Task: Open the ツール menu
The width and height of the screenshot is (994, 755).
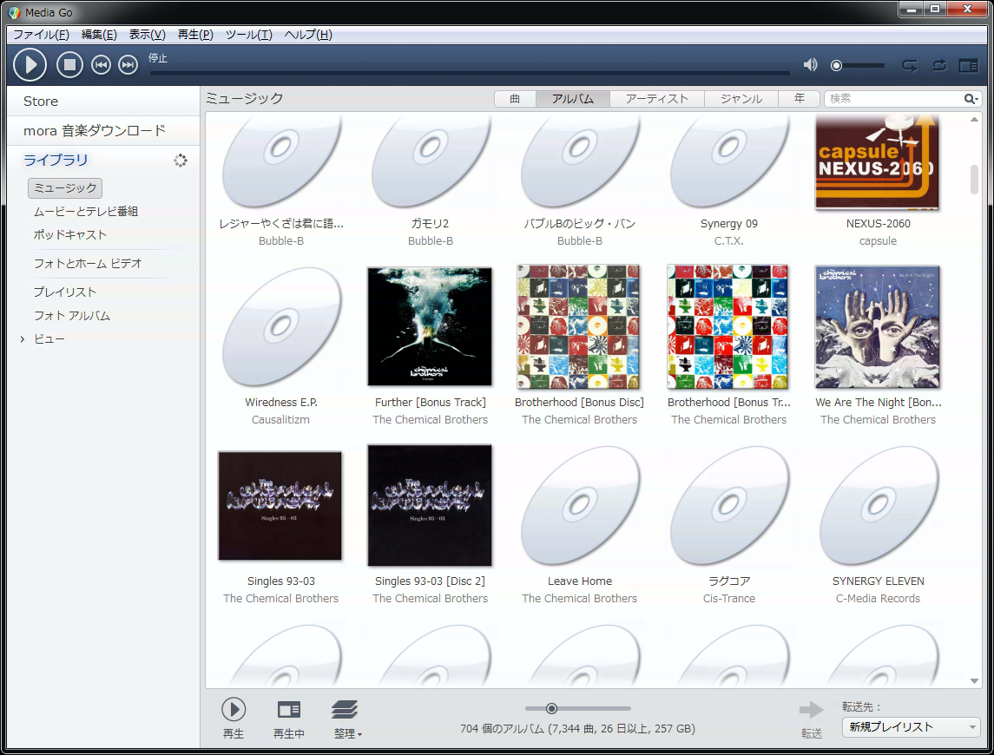Action: click(248, 34)
